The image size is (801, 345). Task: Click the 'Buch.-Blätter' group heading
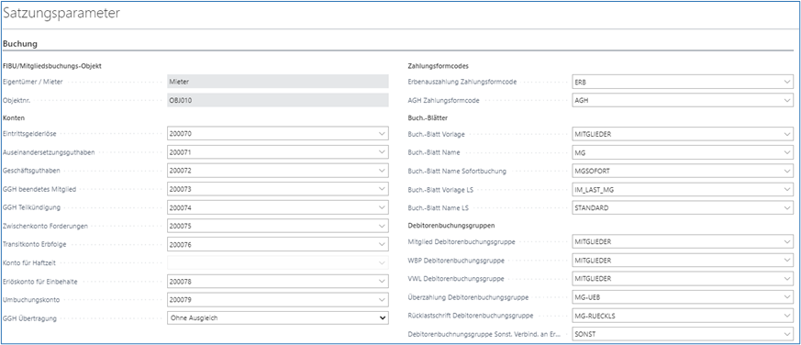coord(428,117)
